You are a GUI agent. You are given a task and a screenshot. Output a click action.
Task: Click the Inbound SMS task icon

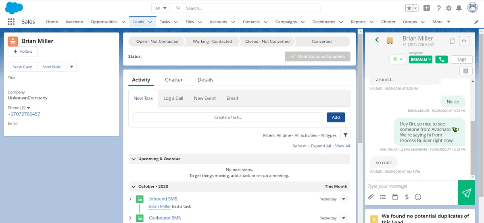coord(140,199)
